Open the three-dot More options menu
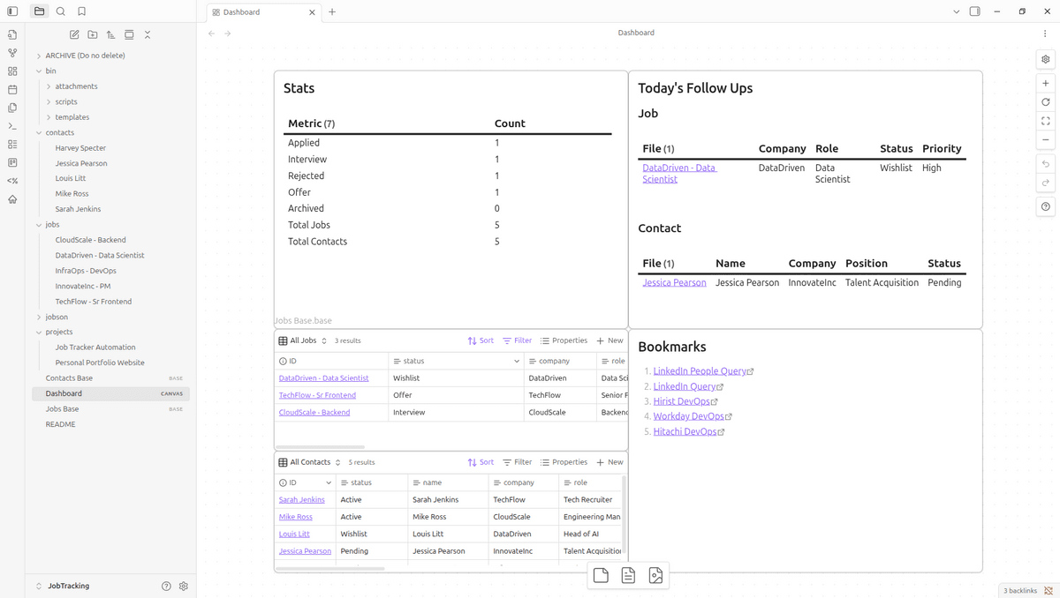 pyautogui.click(x=1045, y=33)
